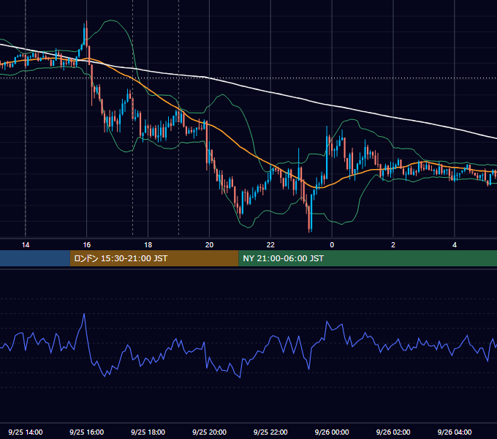Click the 9/26 00:00 time label
497x439 pixels.
(x=332, y=432)
